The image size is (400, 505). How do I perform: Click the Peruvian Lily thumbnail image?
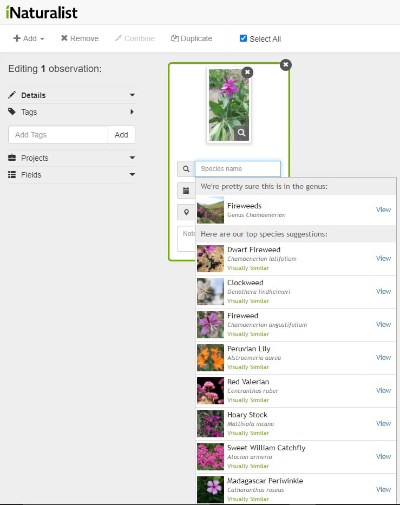click(x=211, y=358)
